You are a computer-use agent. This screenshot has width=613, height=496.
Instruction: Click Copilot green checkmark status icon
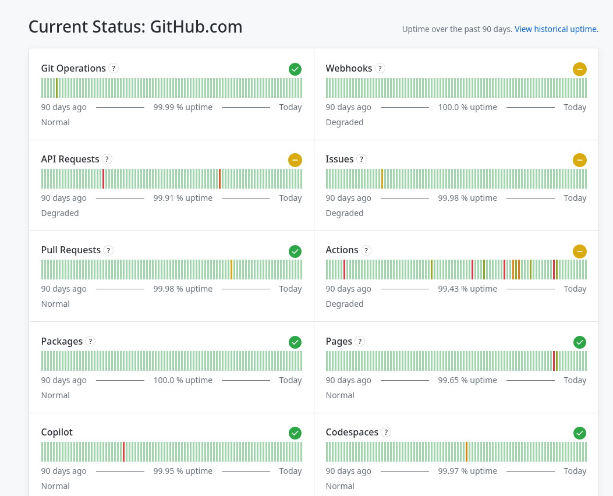[x=295, y=433]
